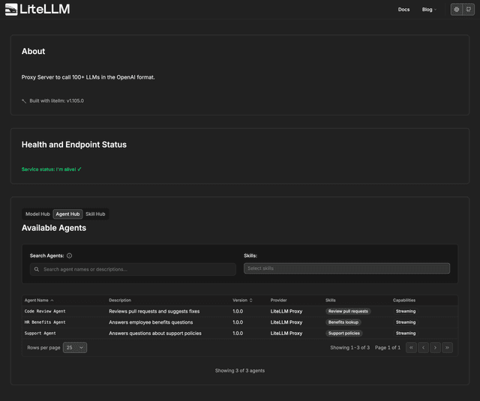Select the Agent Hub tab

click(67, 214)
